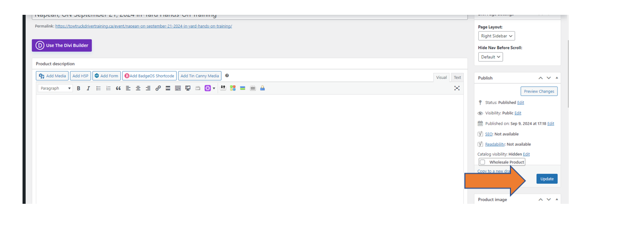The image size is (619, 237).
Task: Click the insert/edit link icon
Action: point(158,88)
